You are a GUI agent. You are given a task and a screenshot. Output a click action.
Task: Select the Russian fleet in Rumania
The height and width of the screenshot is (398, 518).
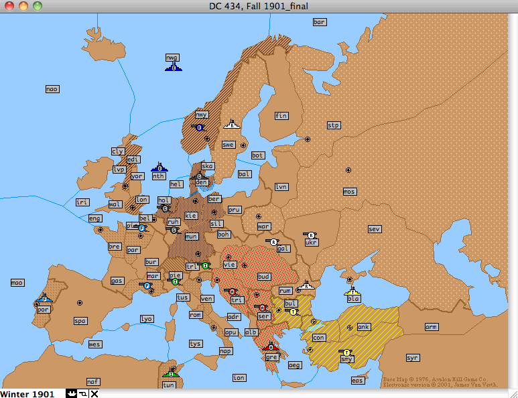tap(306, 285)
